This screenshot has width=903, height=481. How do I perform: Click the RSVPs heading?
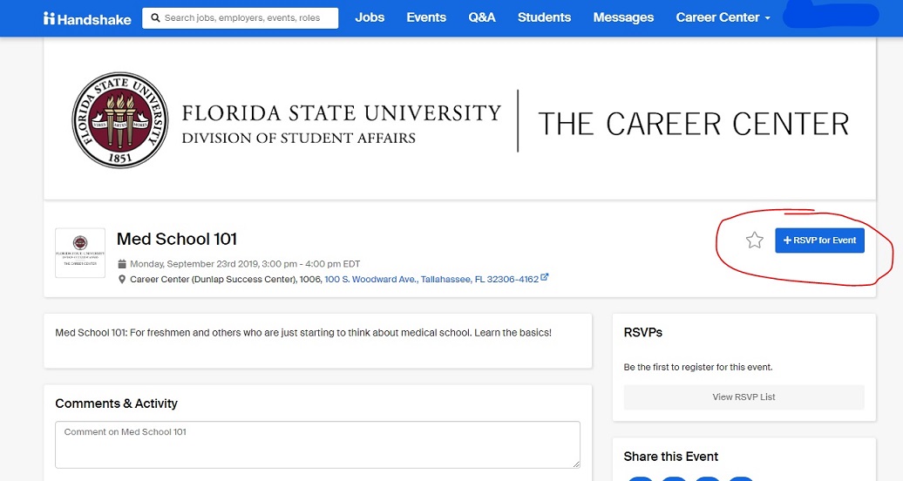click(642, 332)
